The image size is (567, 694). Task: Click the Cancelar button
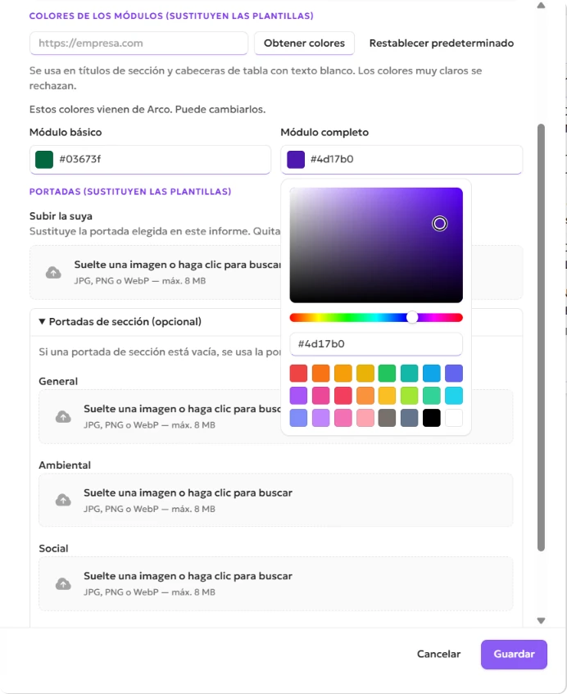tap(438, 654)
